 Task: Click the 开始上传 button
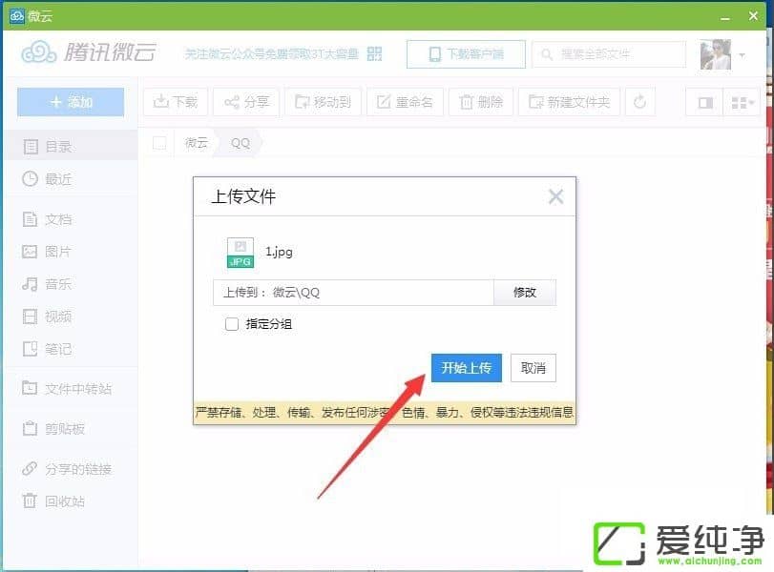pos(466,368)
